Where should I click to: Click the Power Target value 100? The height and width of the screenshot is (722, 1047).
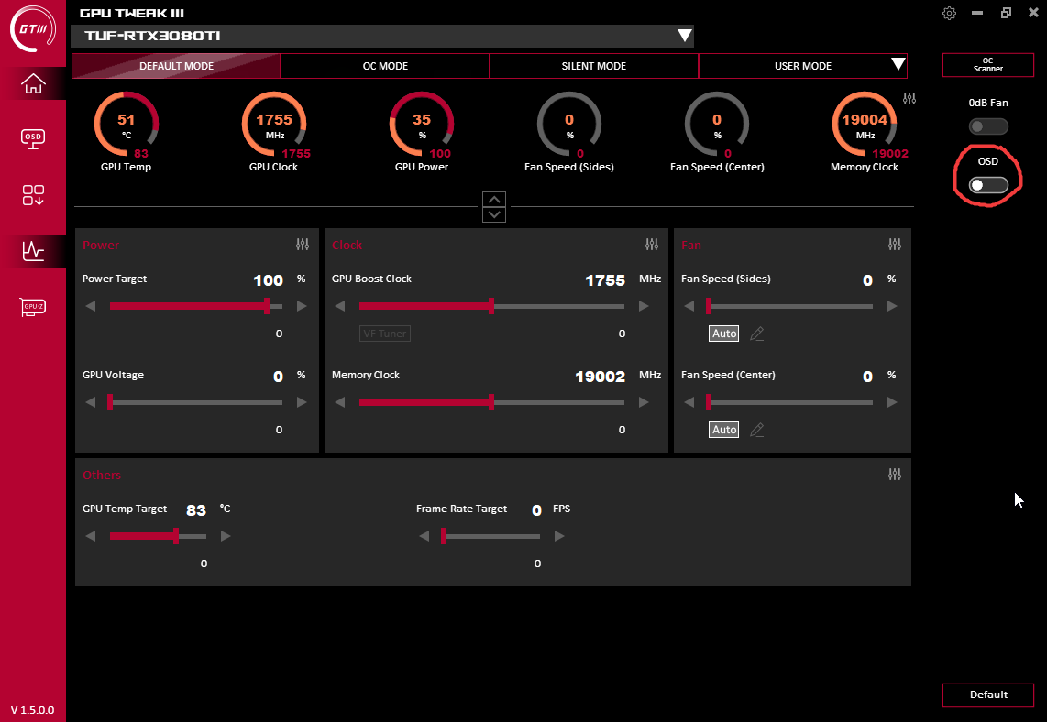coord(269,280)
